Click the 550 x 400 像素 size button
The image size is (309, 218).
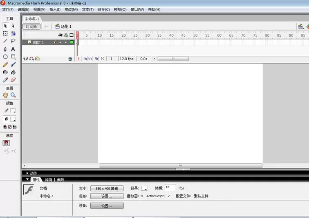[107, 188]
